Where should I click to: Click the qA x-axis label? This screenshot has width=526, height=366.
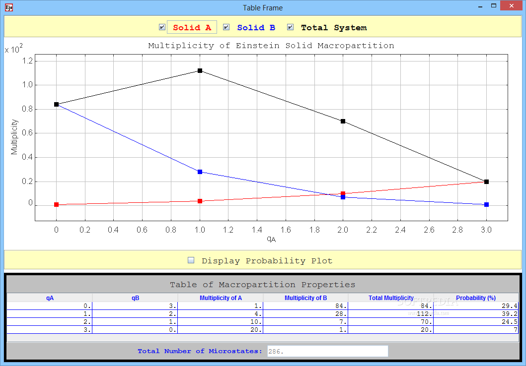(x=271, y=239)
